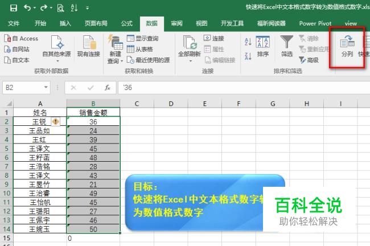Switch to the 福昕阅读器 ribbon tab
370x246 pixels.
(x=272, y=23)
